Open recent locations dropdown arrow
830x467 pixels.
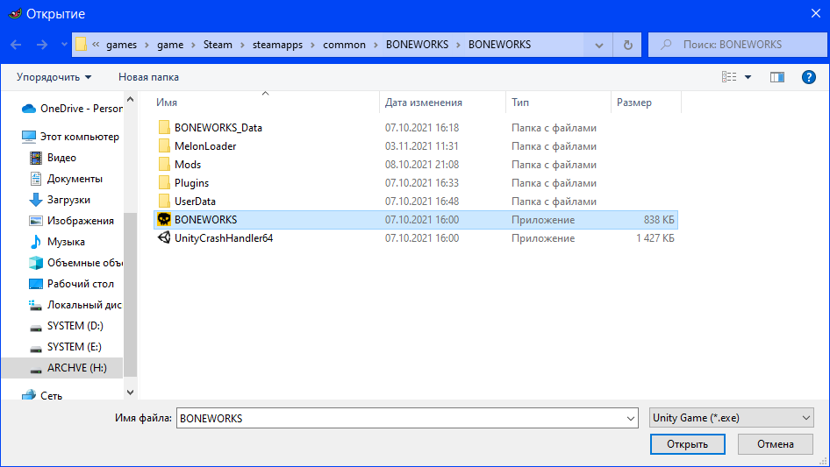pyautogui.click(x=64, y=45)
